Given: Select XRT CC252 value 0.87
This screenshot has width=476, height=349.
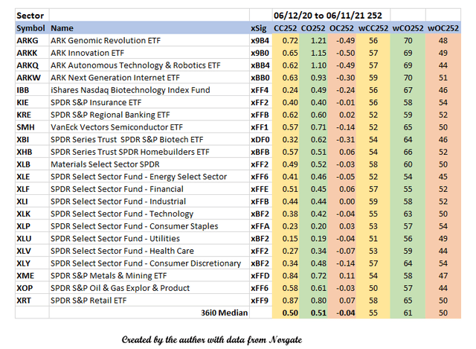Looking at the screenshot, I should pyautogui.click(x=286, y=301).
